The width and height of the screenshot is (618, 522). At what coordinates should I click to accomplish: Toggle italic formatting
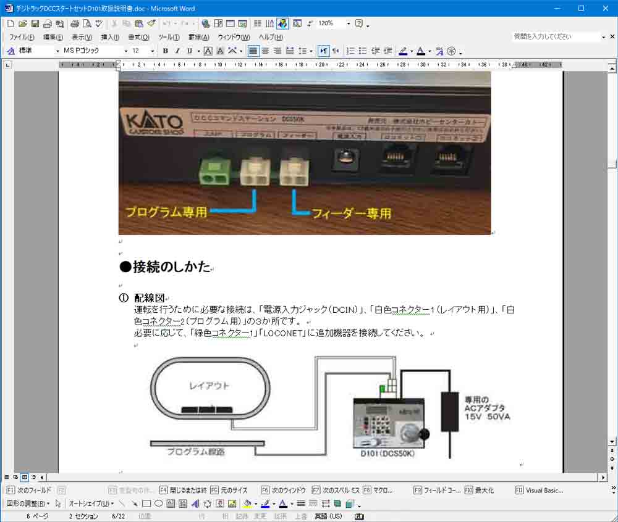coord(177,51)
